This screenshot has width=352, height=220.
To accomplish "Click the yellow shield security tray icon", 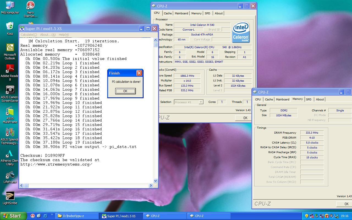I will 307,216.
